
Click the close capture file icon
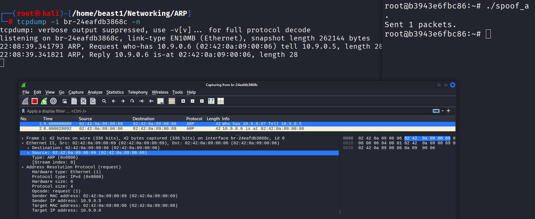coord(83,101)
